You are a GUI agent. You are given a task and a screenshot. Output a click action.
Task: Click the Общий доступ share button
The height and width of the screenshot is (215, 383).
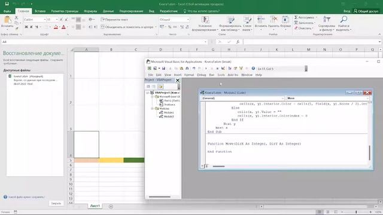click(x=366, y=11)
